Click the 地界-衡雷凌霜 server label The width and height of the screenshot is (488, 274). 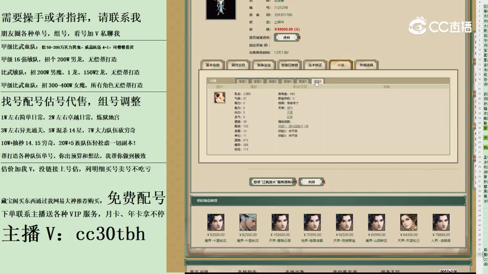(x=312, y=241)
